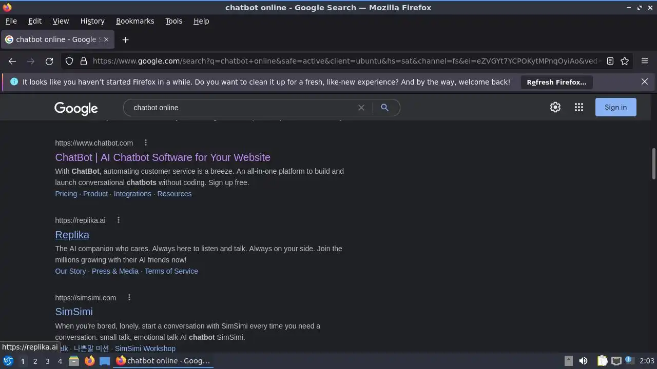Open the Help menu

tap(201, 21)
